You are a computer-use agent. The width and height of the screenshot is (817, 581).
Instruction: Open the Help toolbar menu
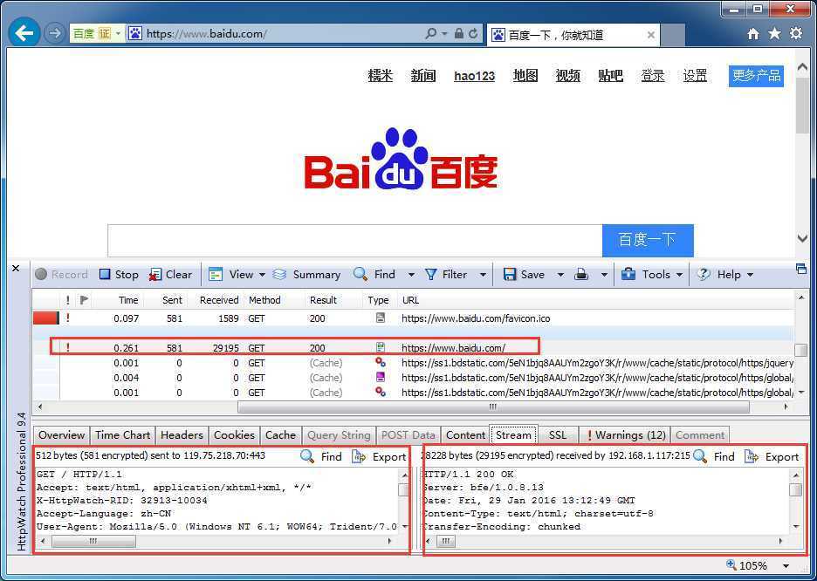click(724, 274)
